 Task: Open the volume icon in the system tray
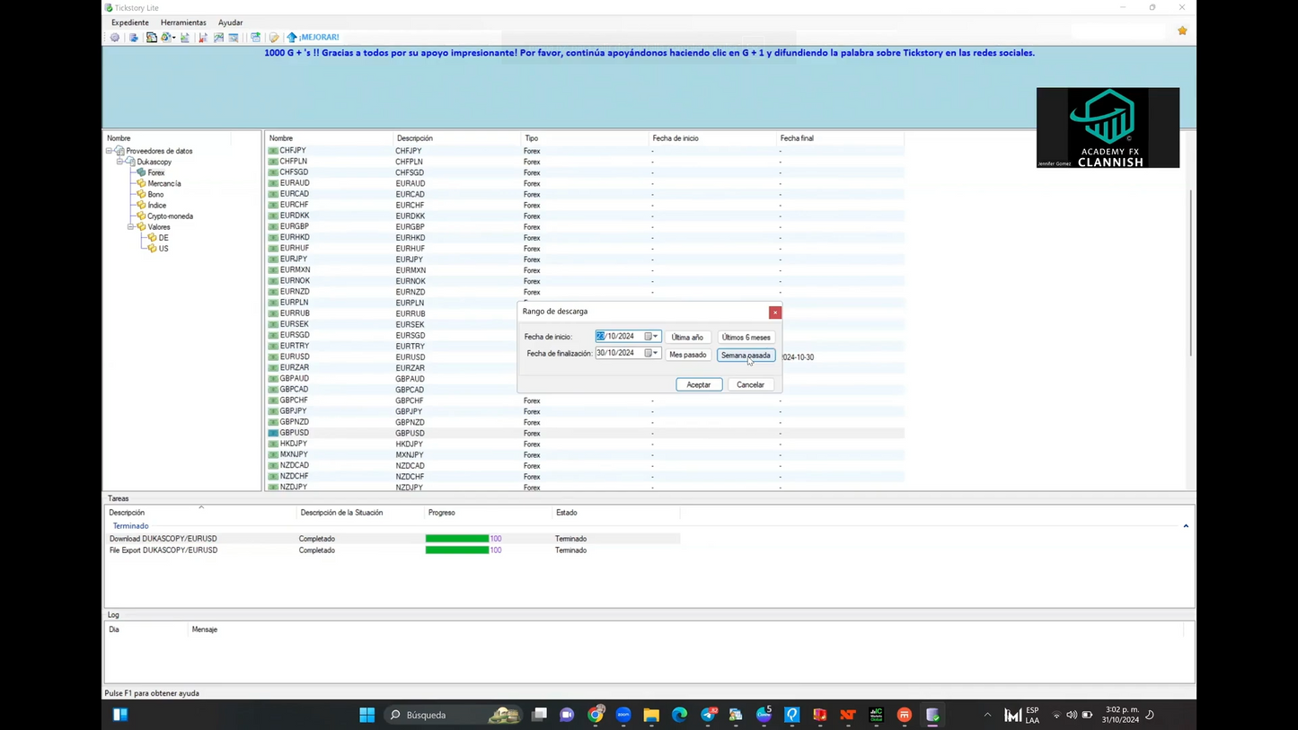coord(1072,715)
